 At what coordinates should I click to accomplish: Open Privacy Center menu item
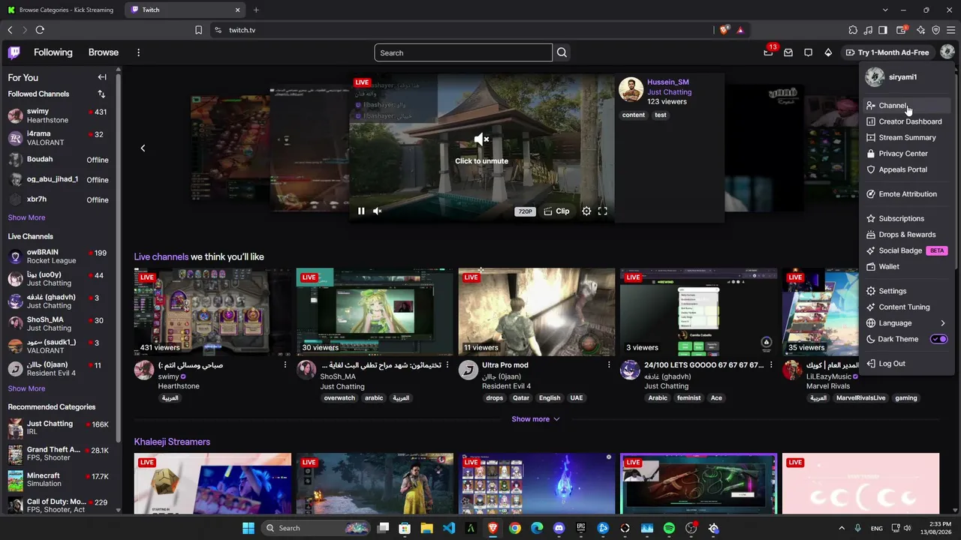[906, 154]
